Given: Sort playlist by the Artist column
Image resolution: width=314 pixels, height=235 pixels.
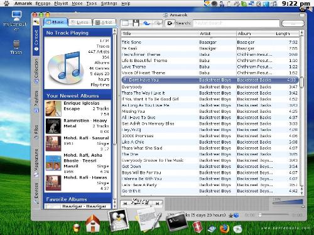Looking at the screenshot, I should [217, 33].
